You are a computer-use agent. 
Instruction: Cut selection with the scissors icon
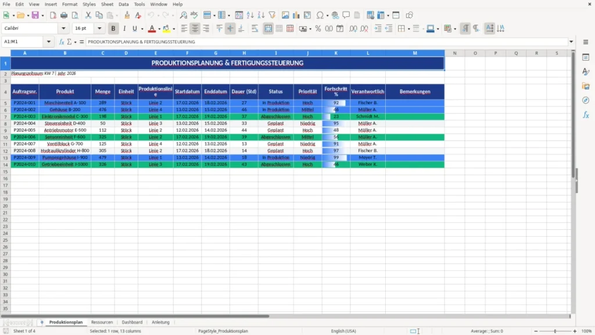pos(88,15)
